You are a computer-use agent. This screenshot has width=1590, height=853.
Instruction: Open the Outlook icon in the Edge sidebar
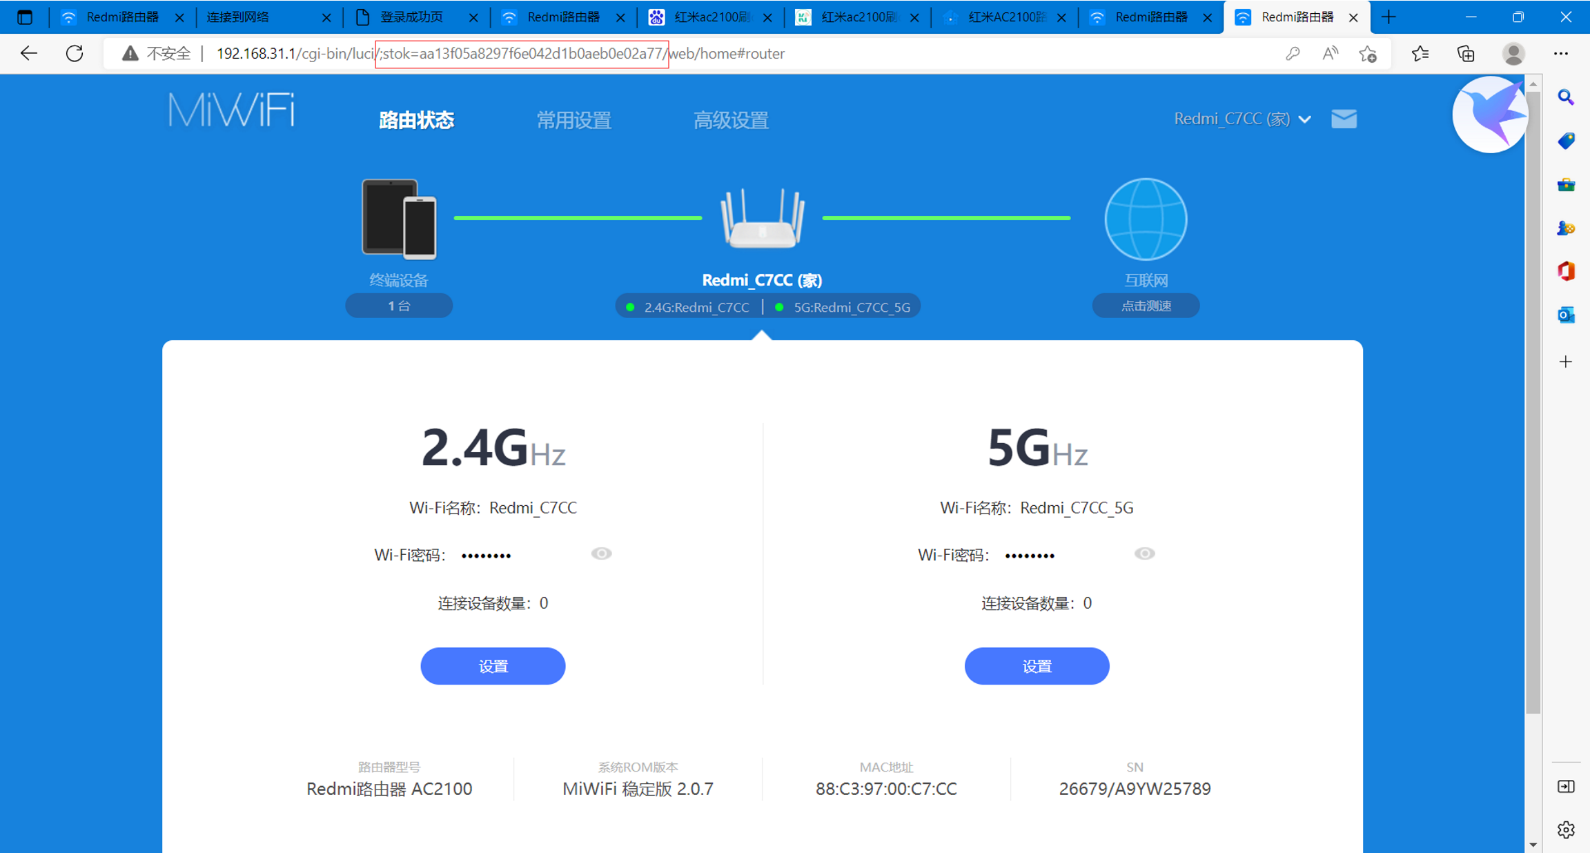coord(1566,315)
